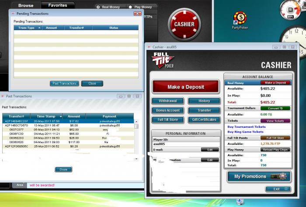This screenshot has width=306, height=207.
Task: Sort pending transactions by Trans Type column
Action: [28, 28]
